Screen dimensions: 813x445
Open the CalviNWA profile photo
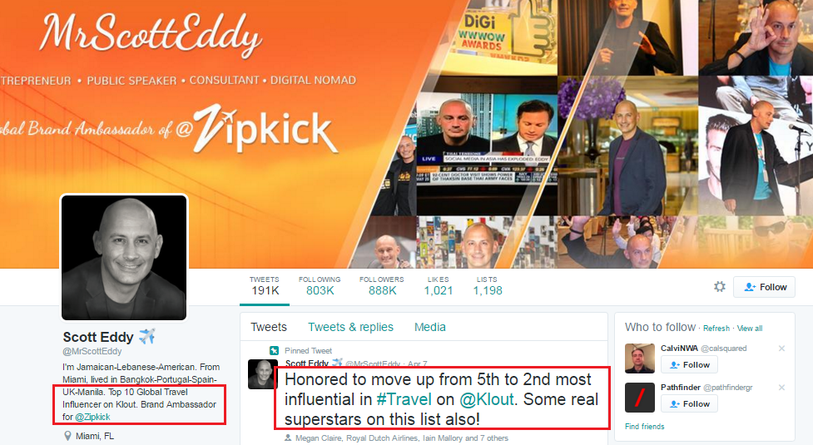(640, 358)
